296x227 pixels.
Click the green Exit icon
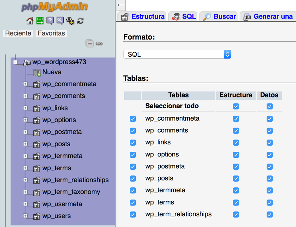pyautogui.click(x=39, y=21)
